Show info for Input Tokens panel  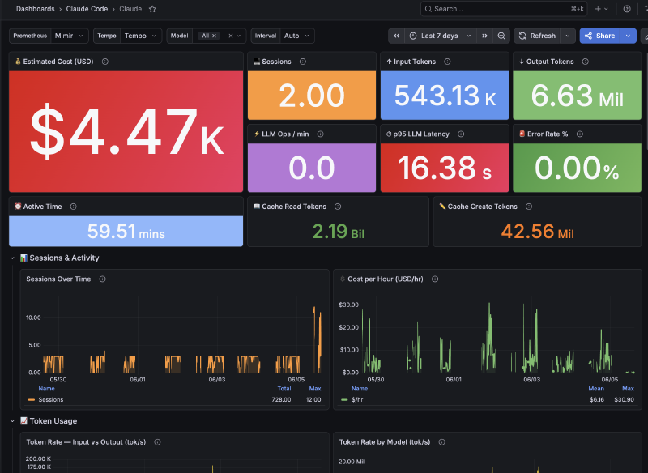point(447,62)
